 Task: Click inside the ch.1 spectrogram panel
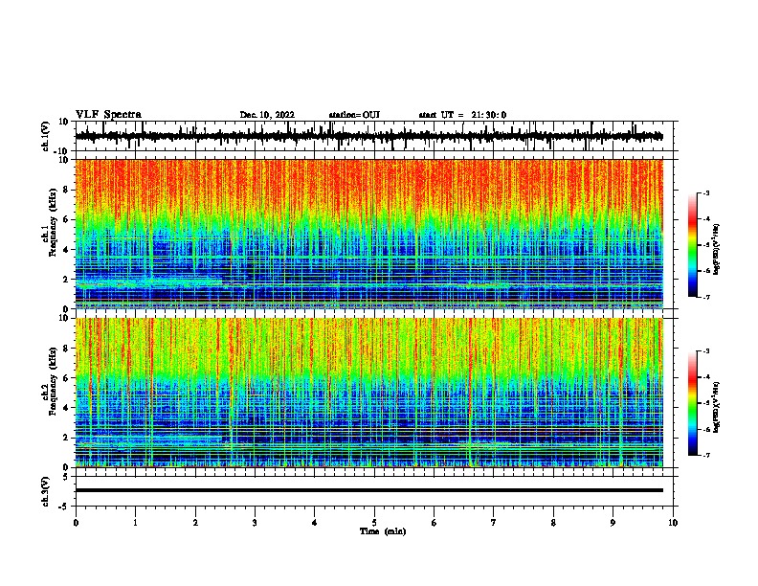(368, 234)
